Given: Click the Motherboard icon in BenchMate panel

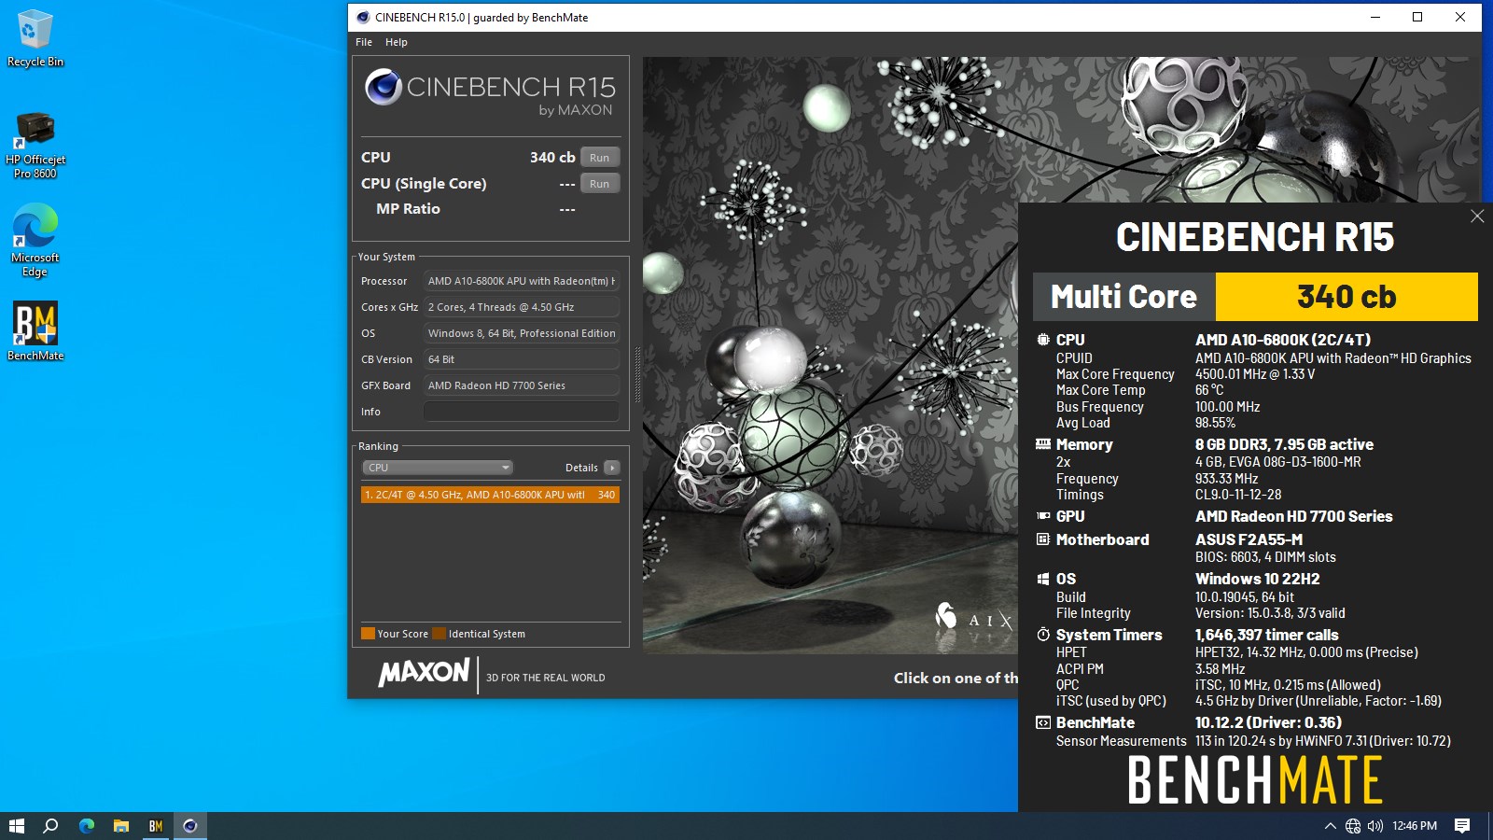Looking at the screenshot, I should tap(1043, 539).
